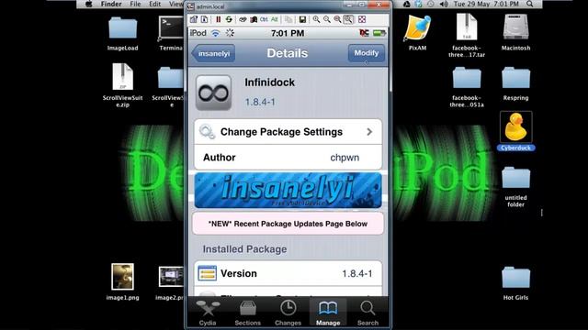This screenshot has width=588, height=330.
Task: Toggle the Ctrl key button in VNC toolbar
Action: click(x=264, y=19)
